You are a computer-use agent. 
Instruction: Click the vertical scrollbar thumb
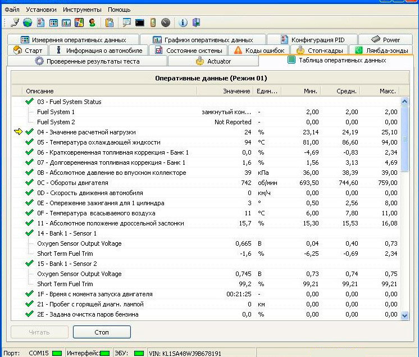(x=404, y=138)
